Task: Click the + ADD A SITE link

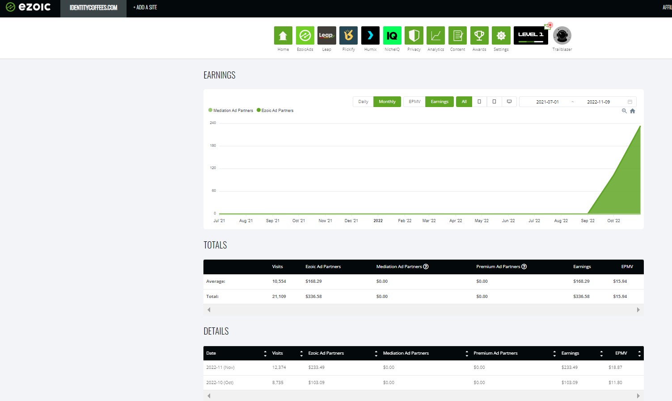Action: coord(145,8)
